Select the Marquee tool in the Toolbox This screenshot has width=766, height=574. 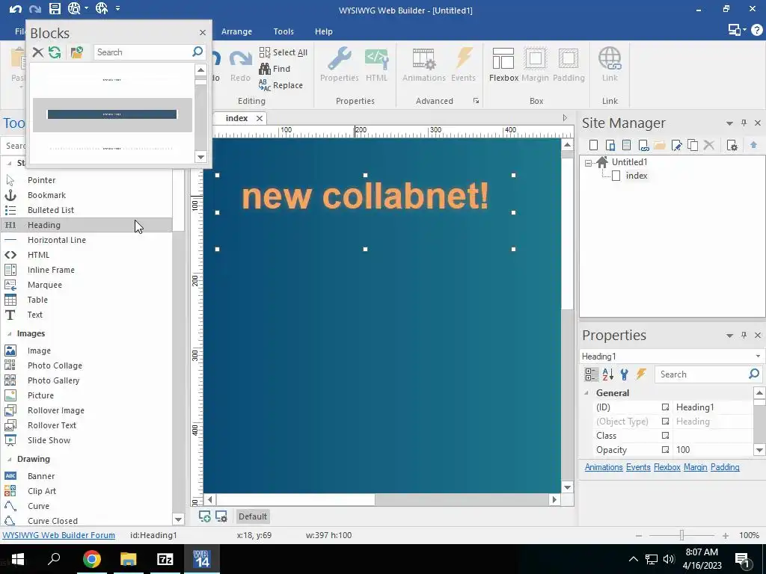86,285
